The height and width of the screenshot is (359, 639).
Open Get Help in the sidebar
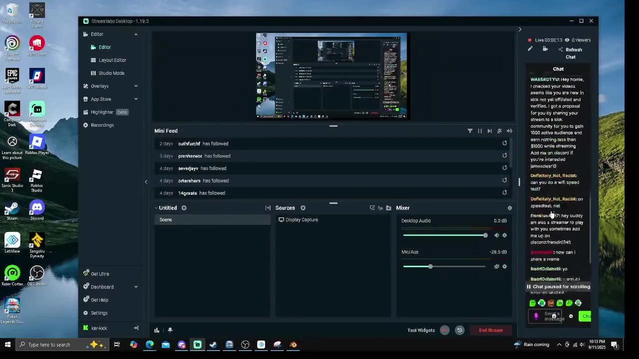point(99,300)
